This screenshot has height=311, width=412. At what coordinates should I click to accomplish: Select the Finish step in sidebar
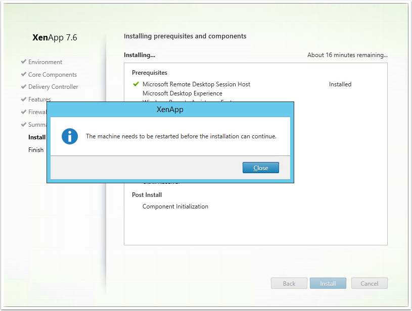(36, 149)
